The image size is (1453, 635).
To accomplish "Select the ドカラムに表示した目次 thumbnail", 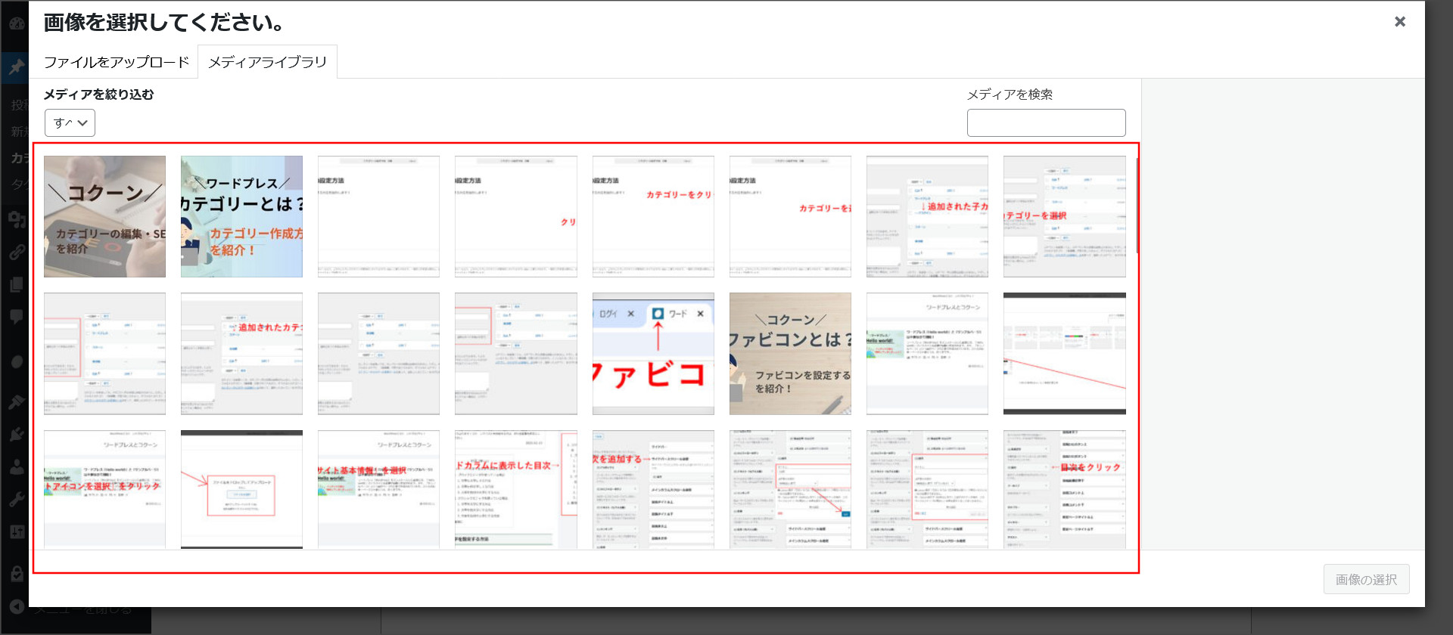I will tap(515, 489).
